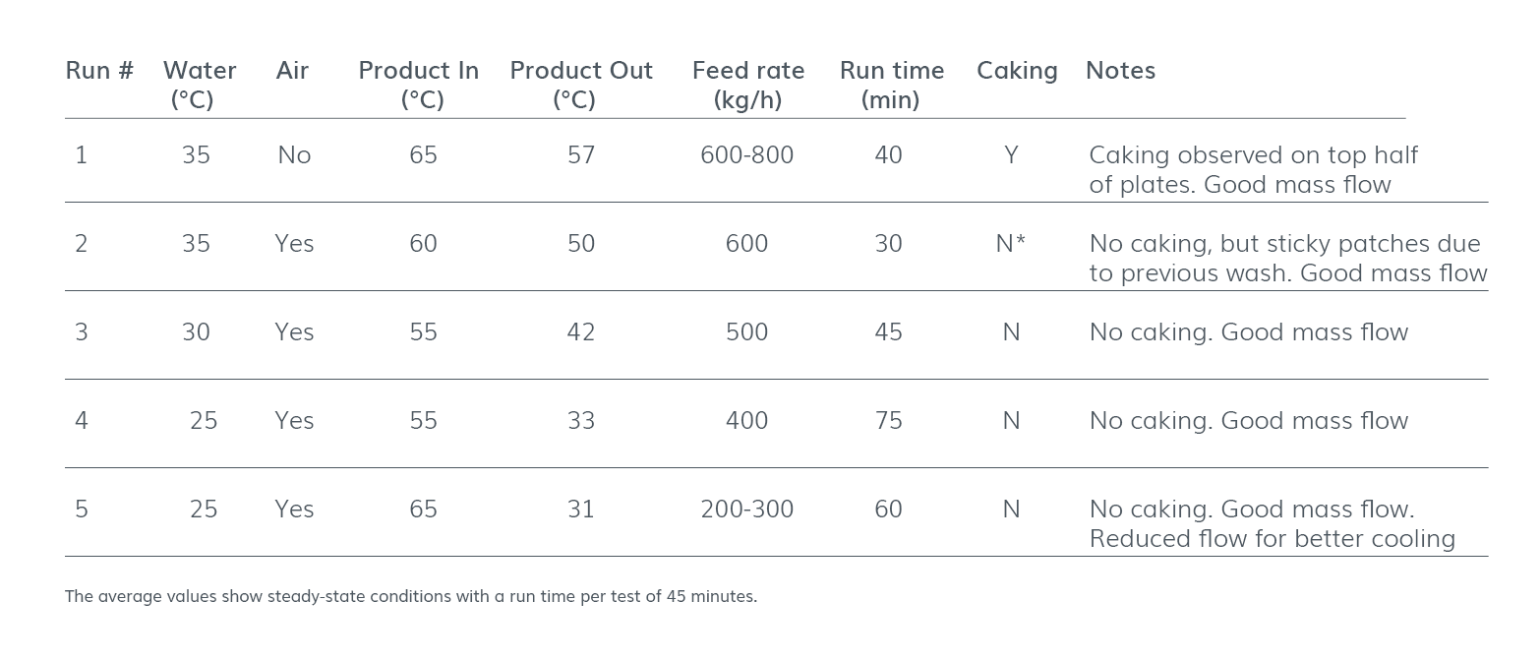The image size is (1540, 661).
Task: Select the 600-800 feed rate cell
Action: [746, 155]
